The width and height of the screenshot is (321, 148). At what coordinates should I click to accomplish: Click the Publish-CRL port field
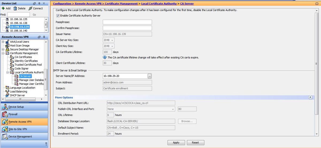187,109
